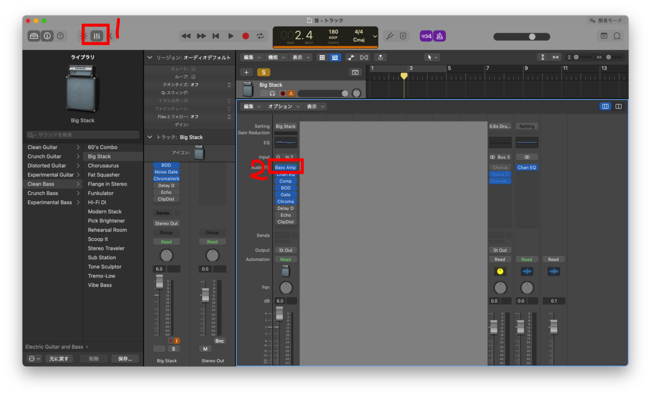Click the playhead marker on the ruler
This screenshot has width=651, height=396.
pos(404,76)
